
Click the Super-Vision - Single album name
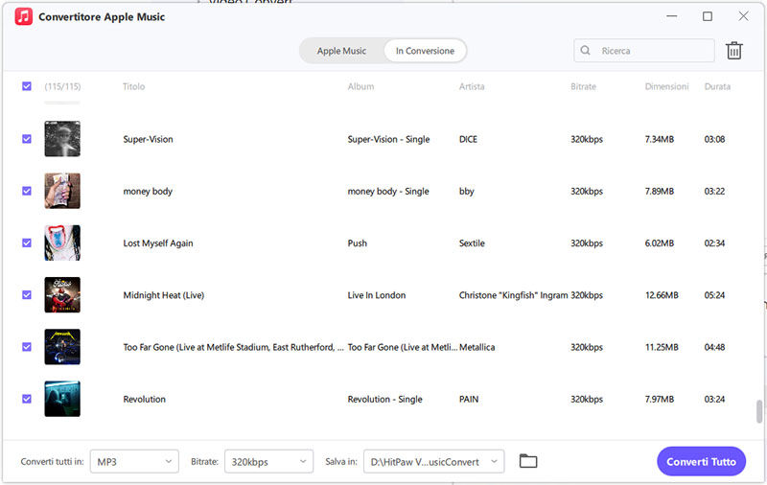coord(388,139)
